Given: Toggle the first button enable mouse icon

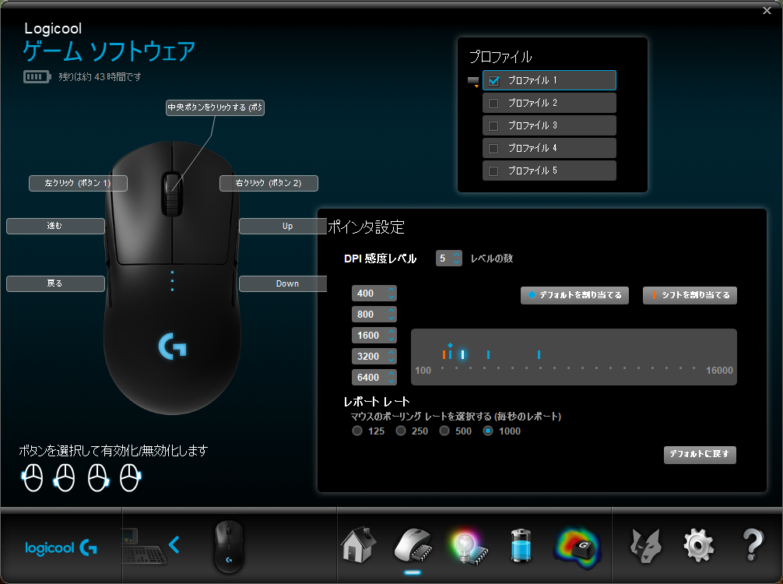Looking at the screenshot, I should pyautogui.click(x=33, y=477).
